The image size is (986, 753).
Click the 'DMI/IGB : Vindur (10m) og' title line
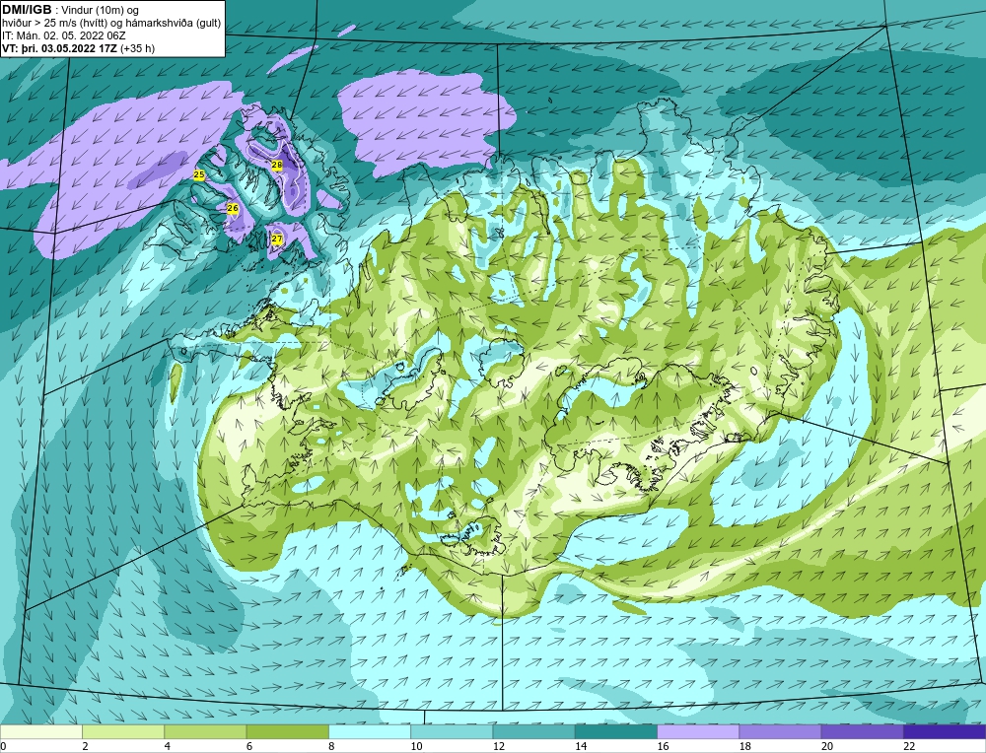[x=71, y=10]
